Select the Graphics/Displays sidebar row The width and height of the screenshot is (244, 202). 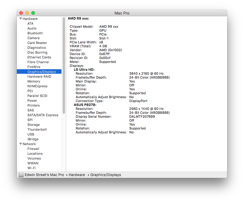39,72
